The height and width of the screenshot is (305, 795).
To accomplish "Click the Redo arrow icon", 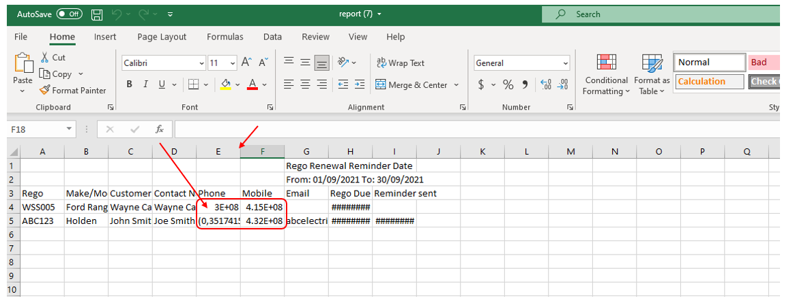I will 143,15.
